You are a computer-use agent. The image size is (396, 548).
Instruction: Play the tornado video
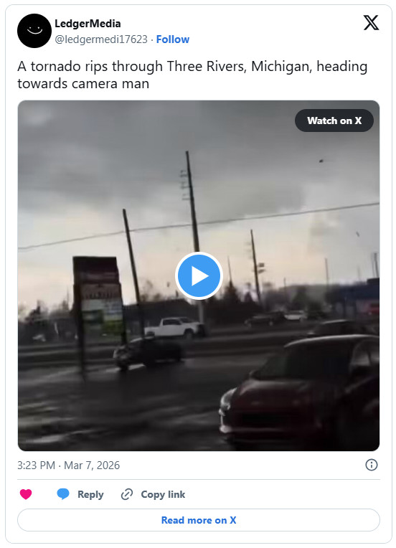(199, 275)
